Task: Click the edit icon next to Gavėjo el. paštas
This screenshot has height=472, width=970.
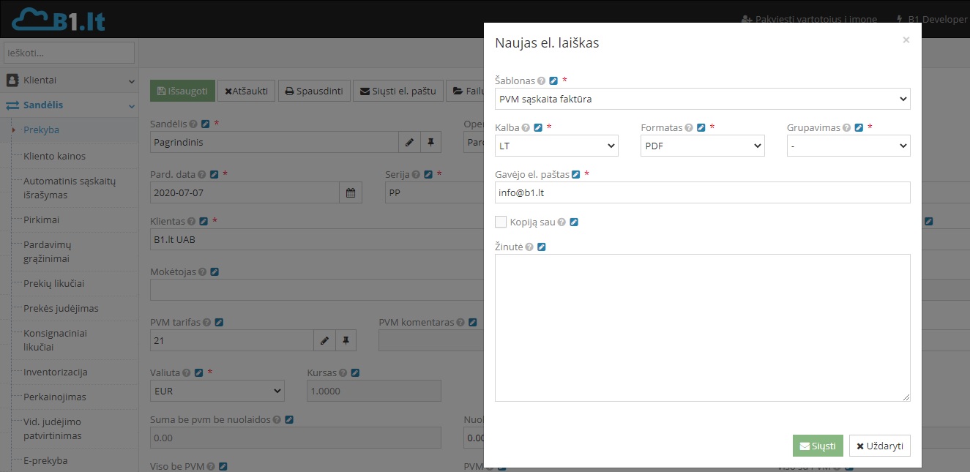Action: (576, 175)
